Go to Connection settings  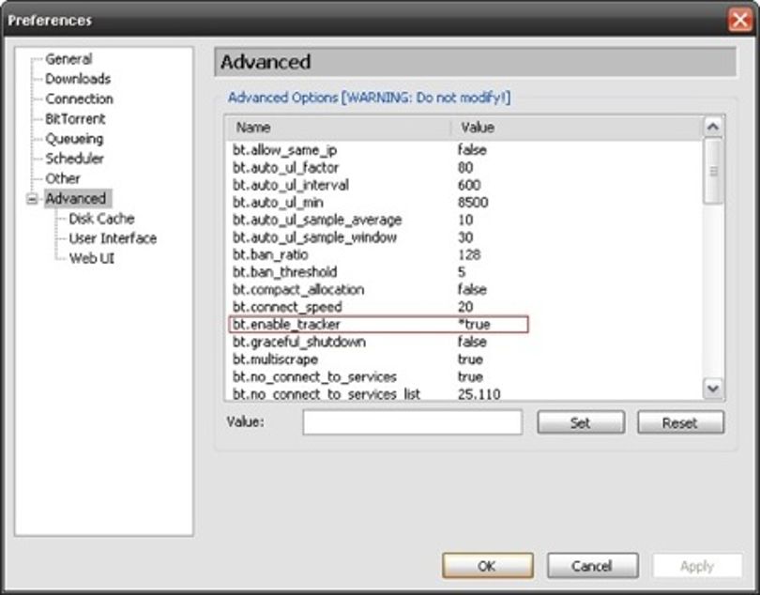point(79,99)
